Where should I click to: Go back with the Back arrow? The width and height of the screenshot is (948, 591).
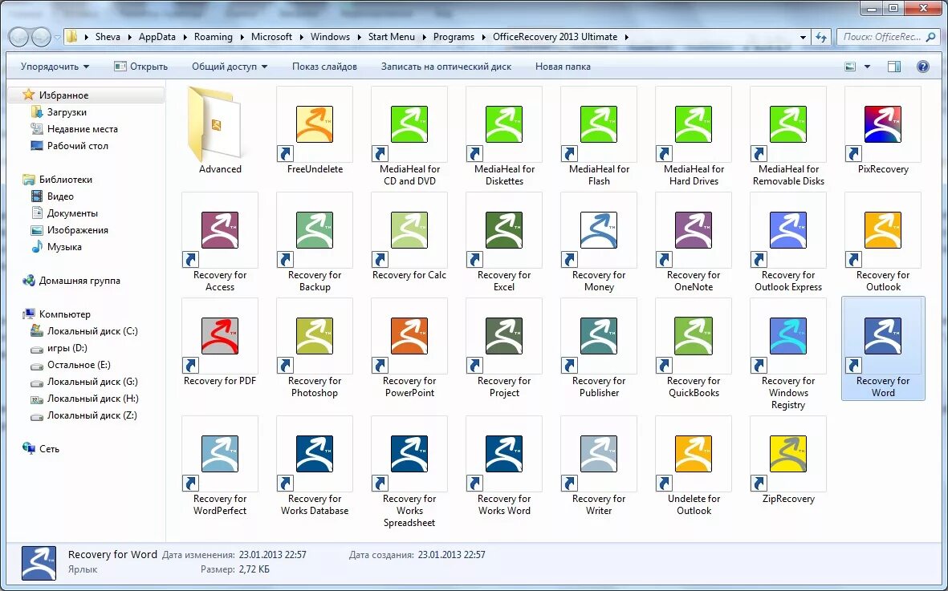19,38
